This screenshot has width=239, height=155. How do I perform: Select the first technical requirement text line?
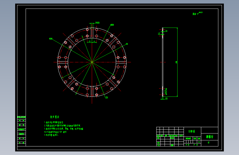click(x=54, y=122)
